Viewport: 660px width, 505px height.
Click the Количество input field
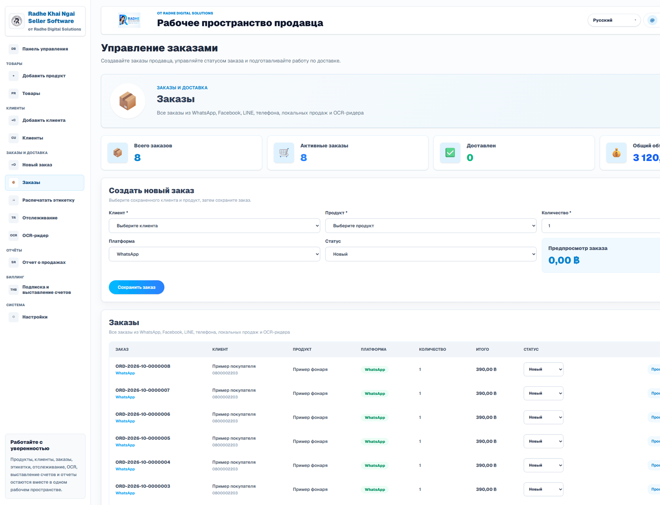601,226
